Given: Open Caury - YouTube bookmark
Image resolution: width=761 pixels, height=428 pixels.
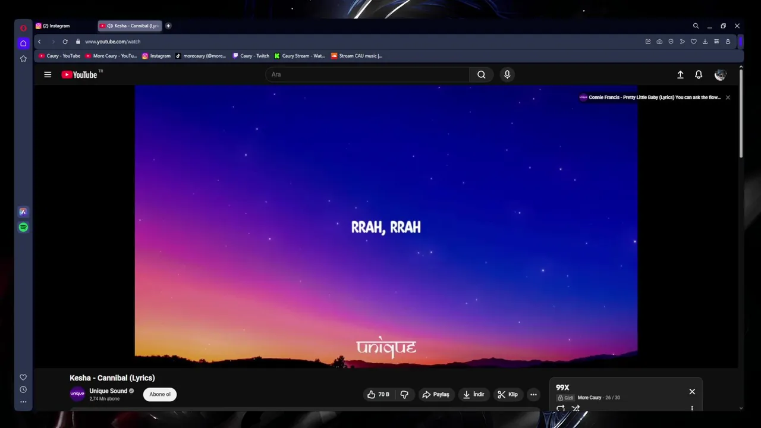Looking at the screenshot, I should [59, 56].
